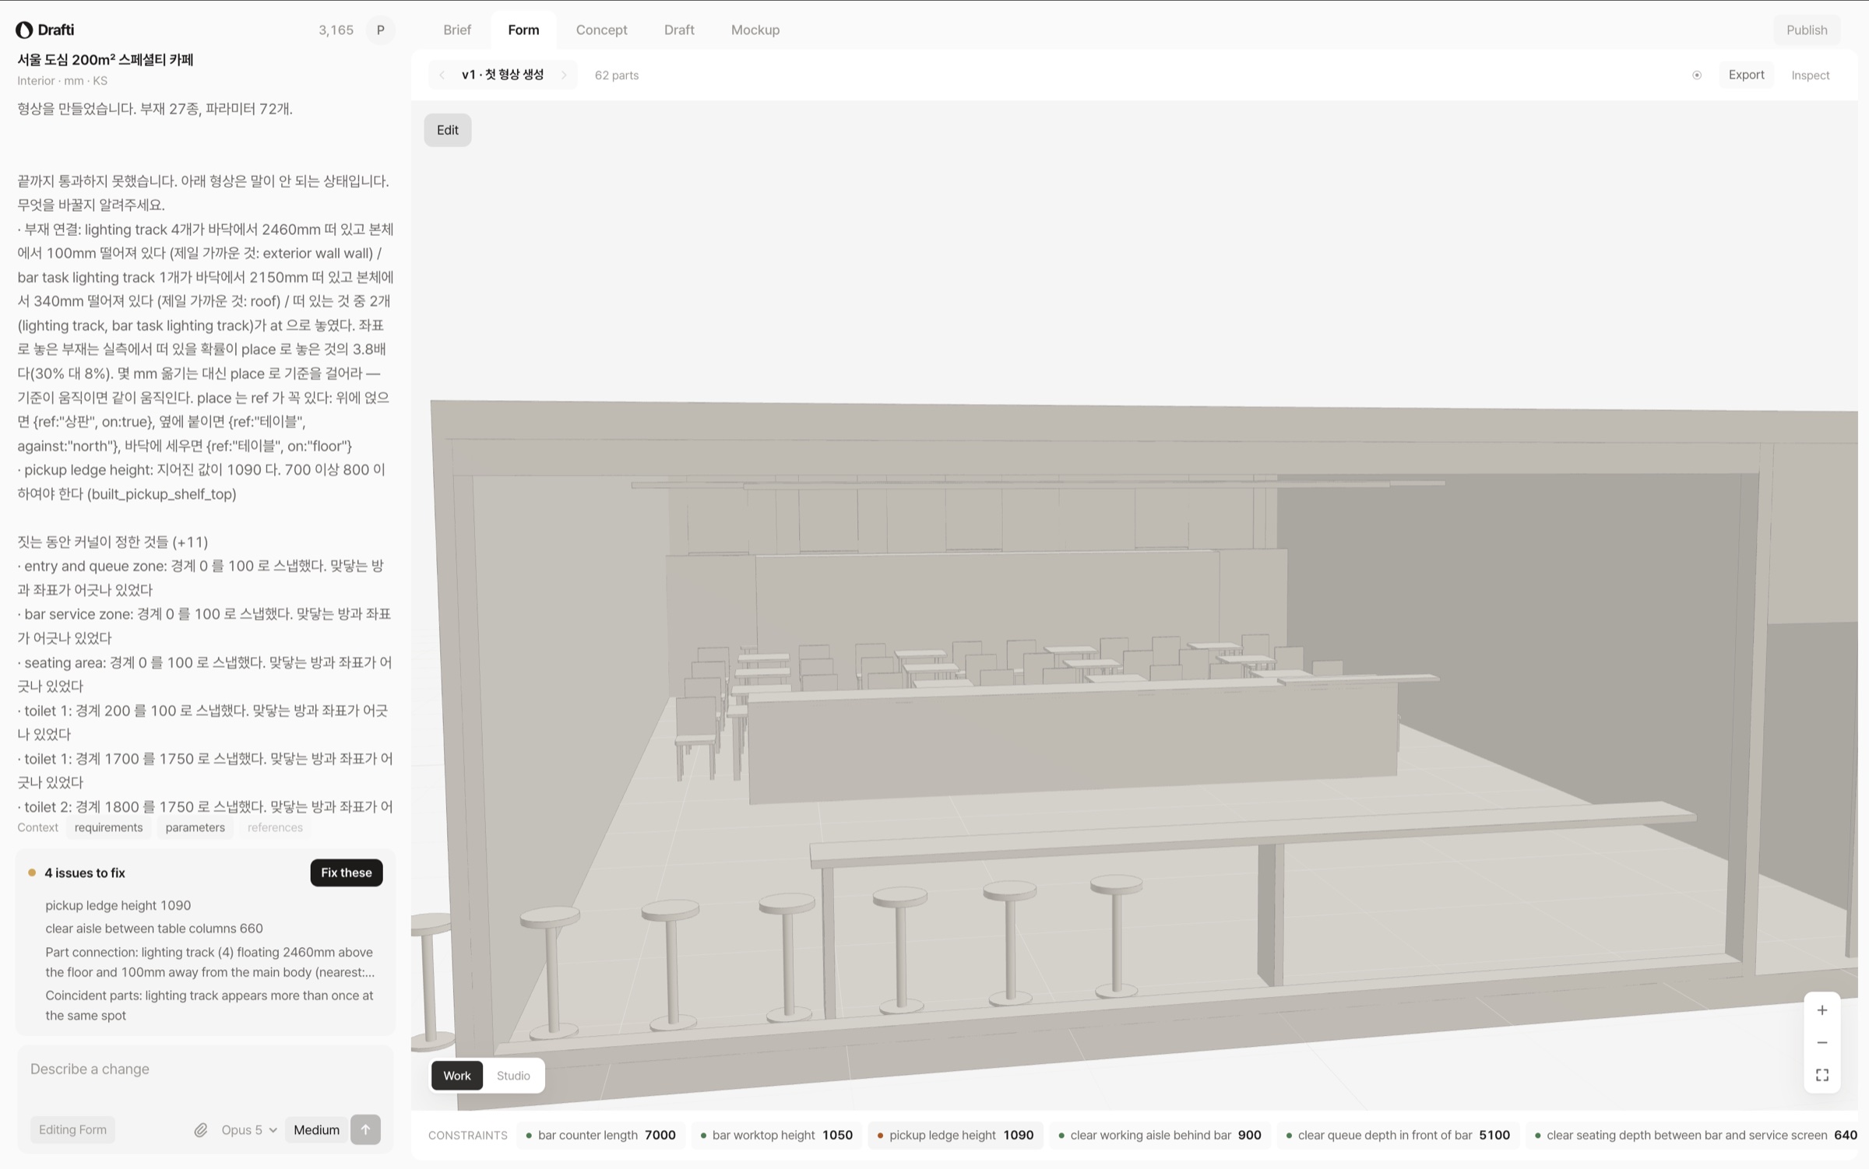Zoom out the 3D viewport

click(x=1822, y=1043)
